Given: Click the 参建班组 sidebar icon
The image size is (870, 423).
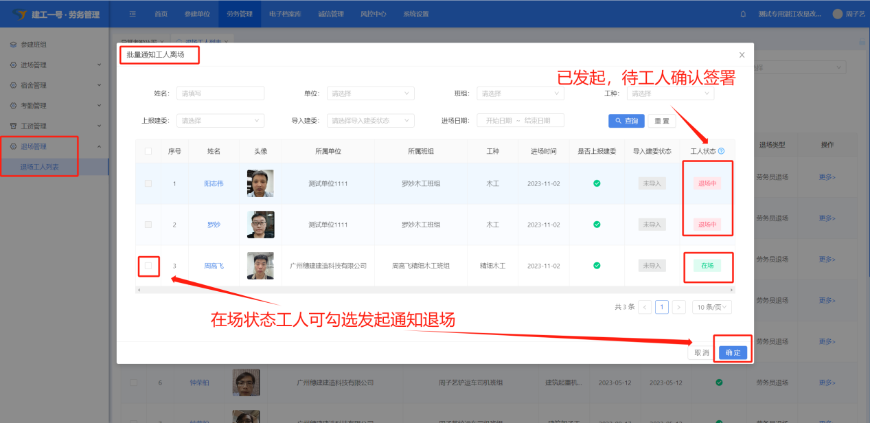Looking at the screenshot, I should [x=13, y=45].
